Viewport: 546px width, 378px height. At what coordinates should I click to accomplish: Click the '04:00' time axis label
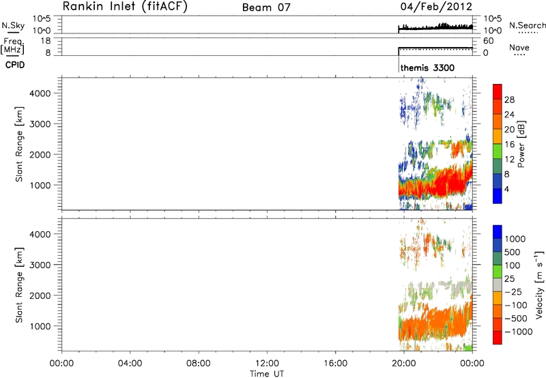pyautogui.click(x=130, y=364)
